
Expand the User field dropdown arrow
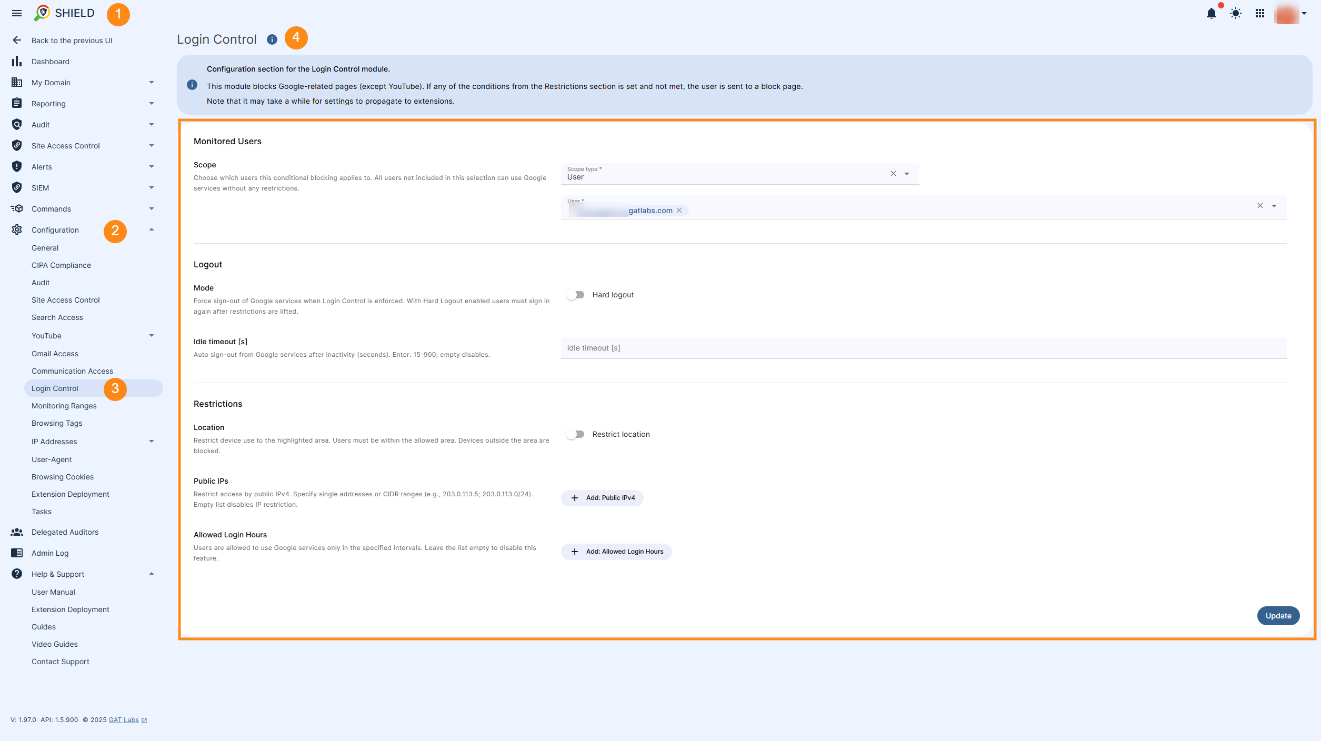coord(1274,206)
